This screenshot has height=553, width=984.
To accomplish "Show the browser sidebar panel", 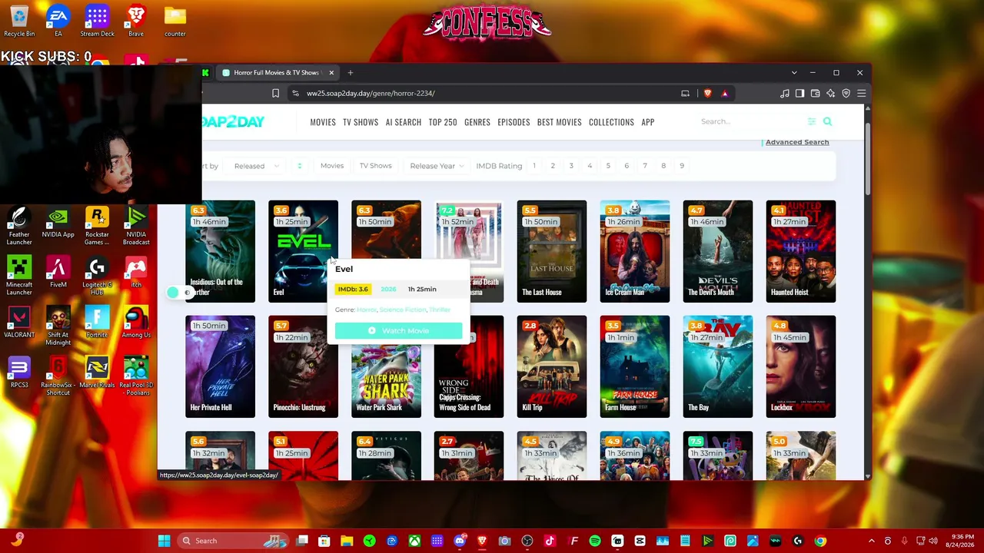I will [x=799, y=94].
